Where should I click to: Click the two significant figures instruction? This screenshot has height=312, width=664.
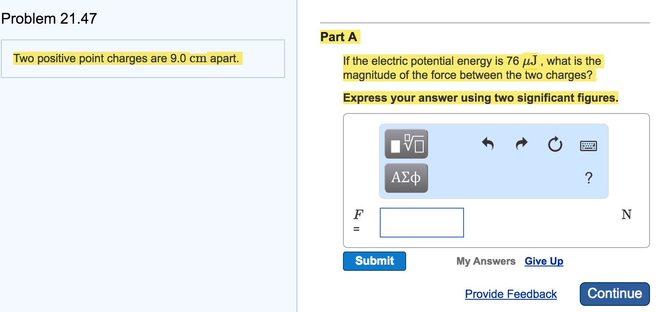tap(480, 98)
